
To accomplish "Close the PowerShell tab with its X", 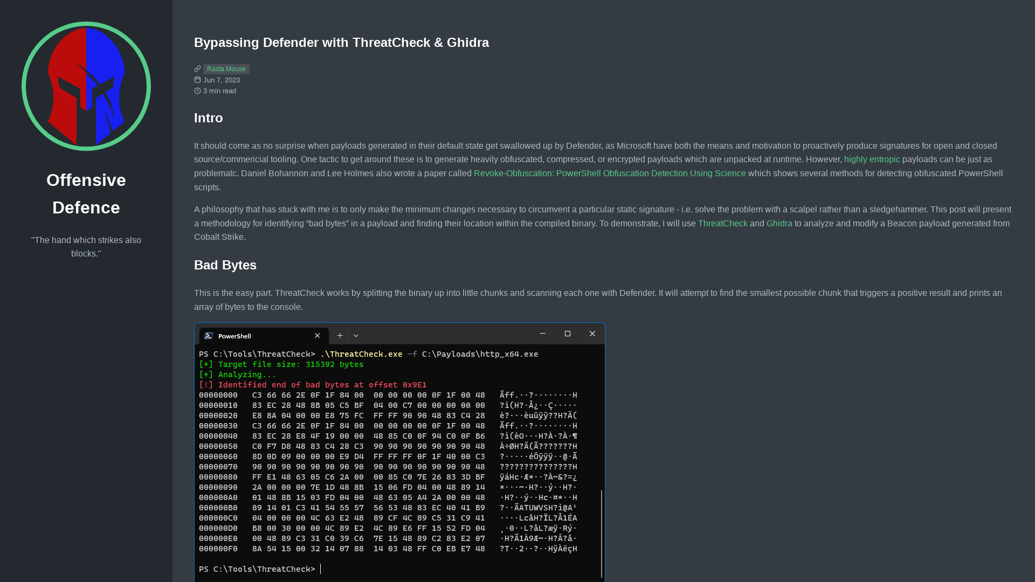I will pos(318,336).
